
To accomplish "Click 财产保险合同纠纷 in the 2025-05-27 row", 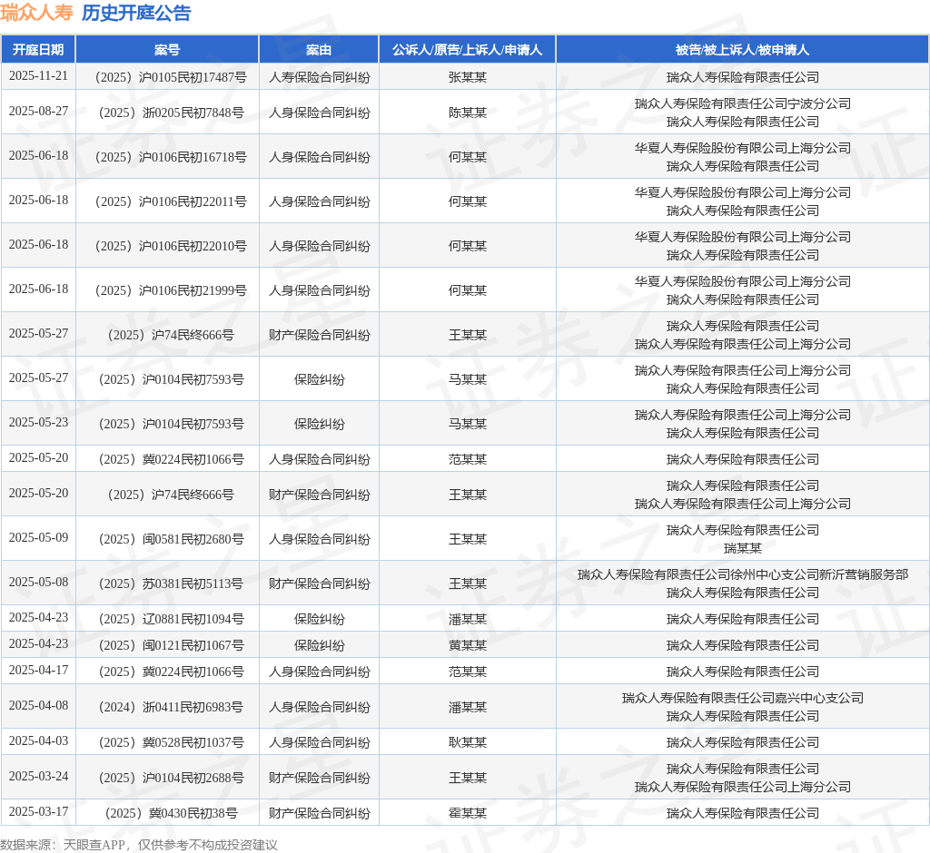I will (x=319, y=335).
